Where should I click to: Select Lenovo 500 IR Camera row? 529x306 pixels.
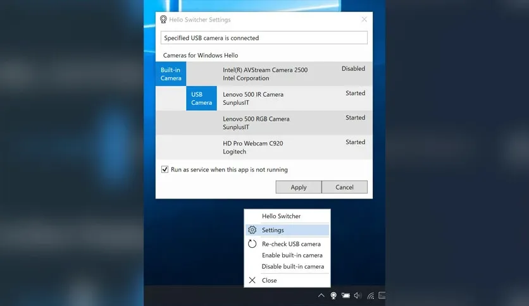click(x=264, y=99)
